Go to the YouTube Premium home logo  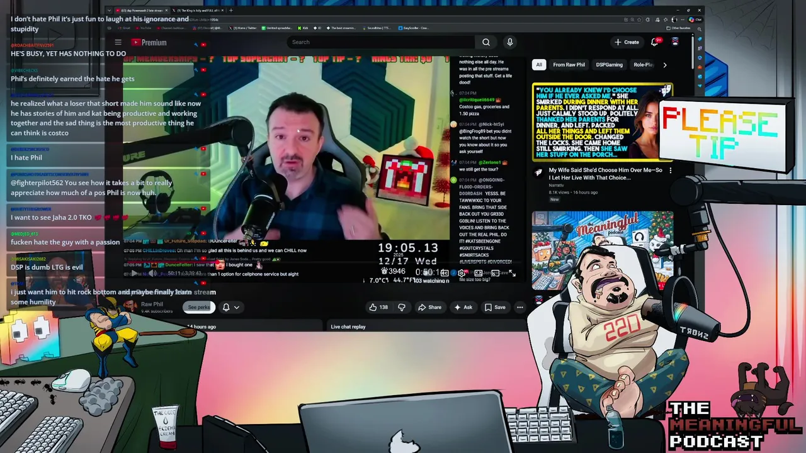click(149, 42)
